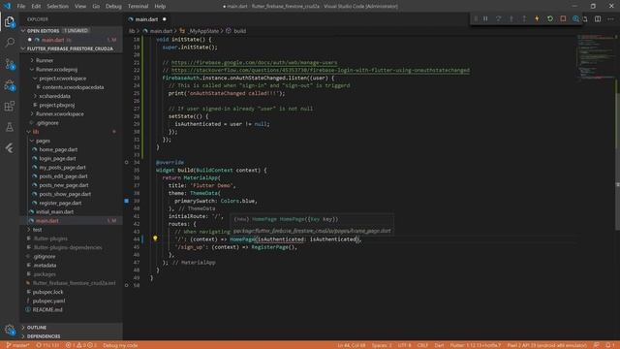620x349 pixels.
Task: Open the Selection menu
Action: tap(58, 6)
